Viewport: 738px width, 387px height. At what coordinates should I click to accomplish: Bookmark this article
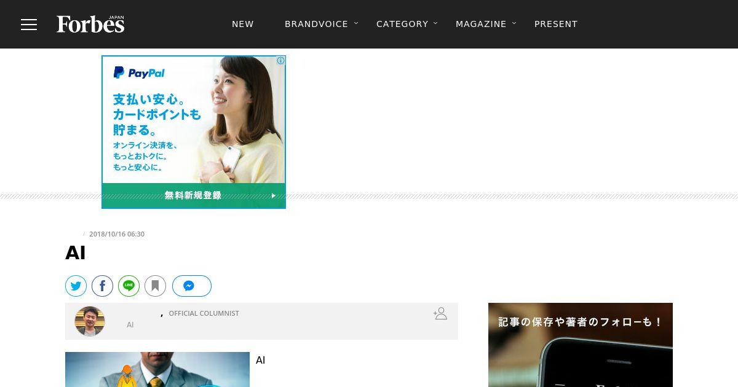(156, 286)
